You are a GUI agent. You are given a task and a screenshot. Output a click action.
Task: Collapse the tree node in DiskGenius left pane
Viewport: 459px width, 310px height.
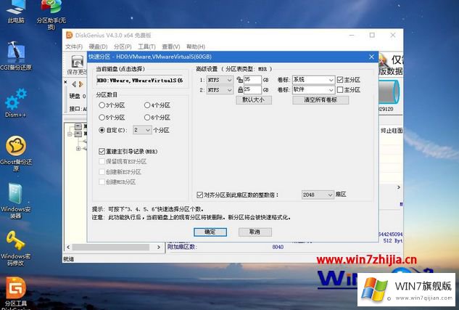pos(70,134)
